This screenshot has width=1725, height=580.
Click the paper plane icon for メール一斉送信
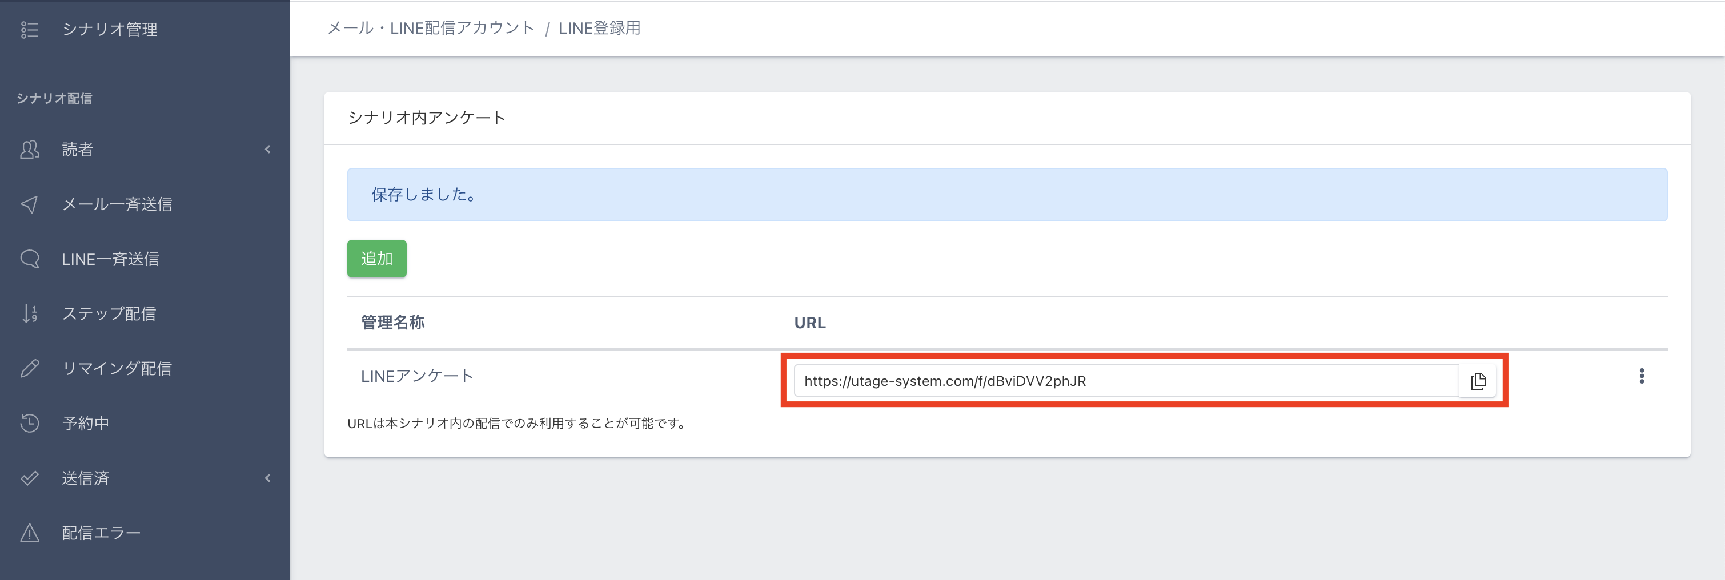tap(30, 204)
